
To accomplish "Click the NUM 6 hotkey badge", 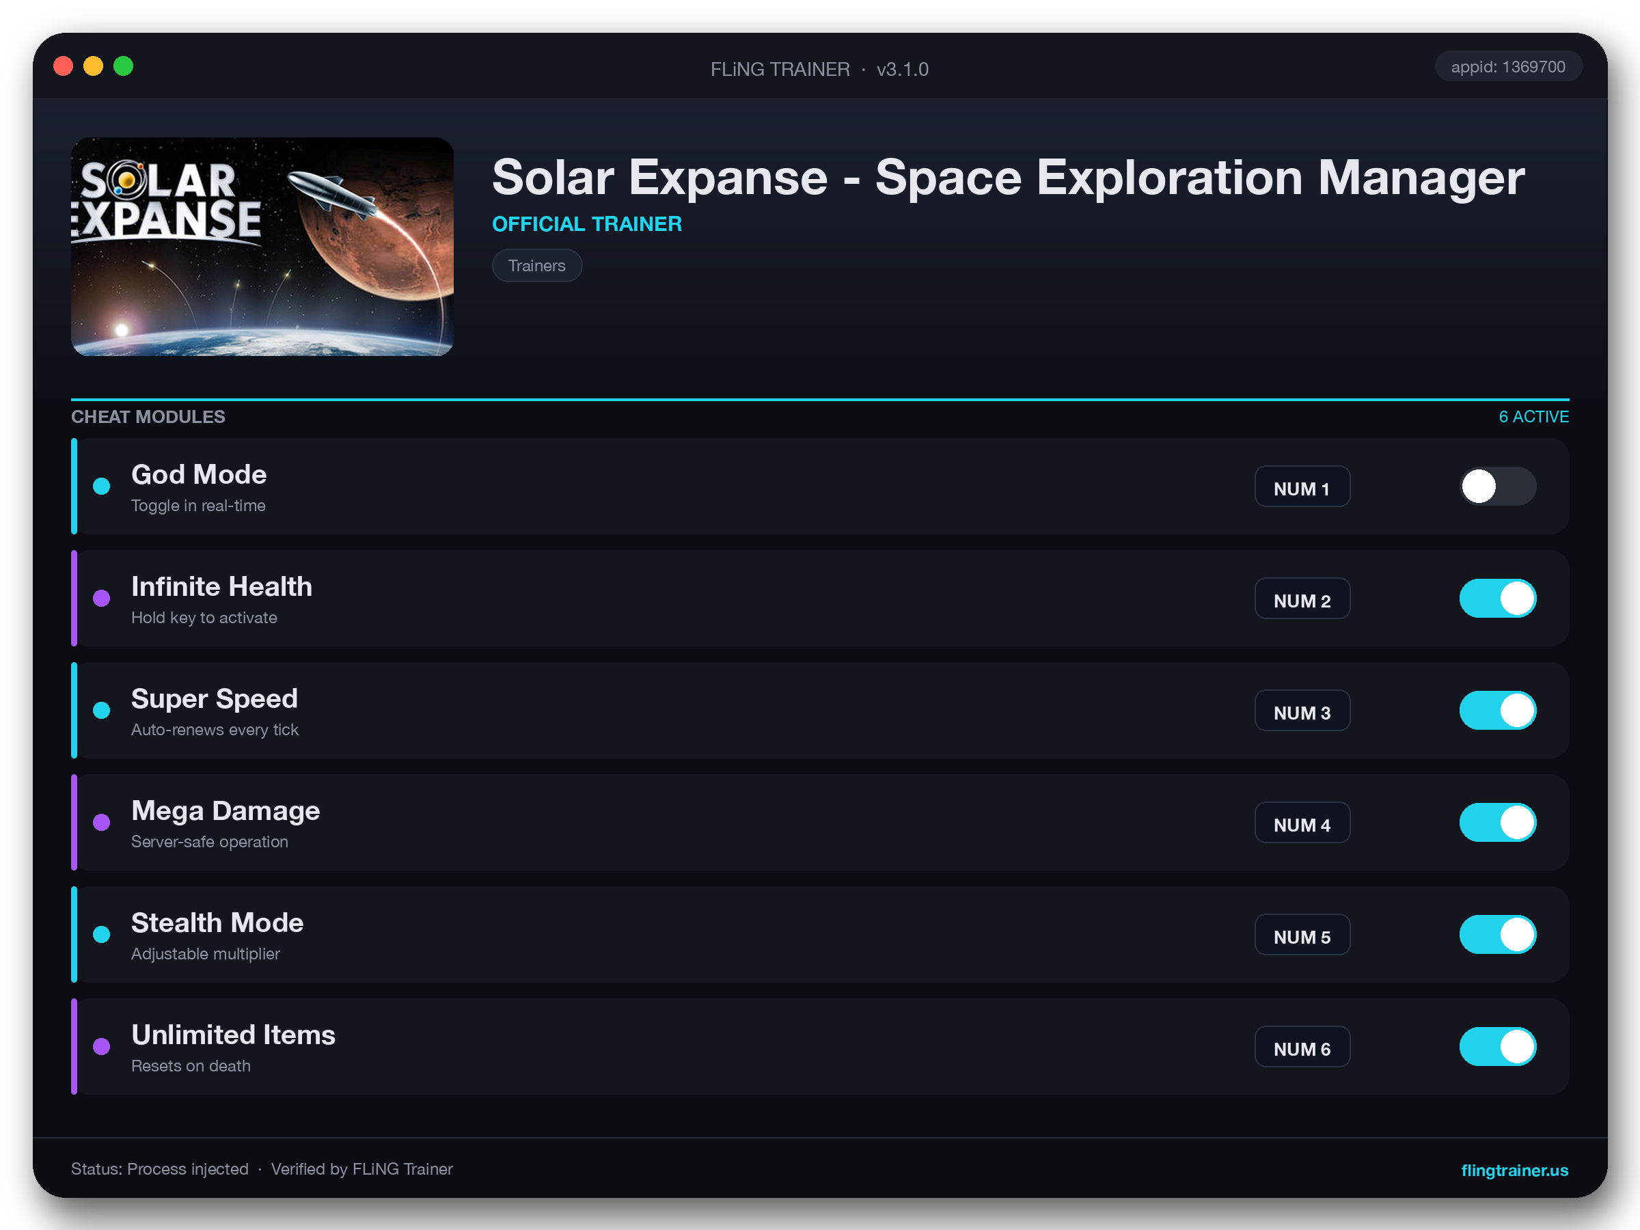I will (x=1302, y=1046).
